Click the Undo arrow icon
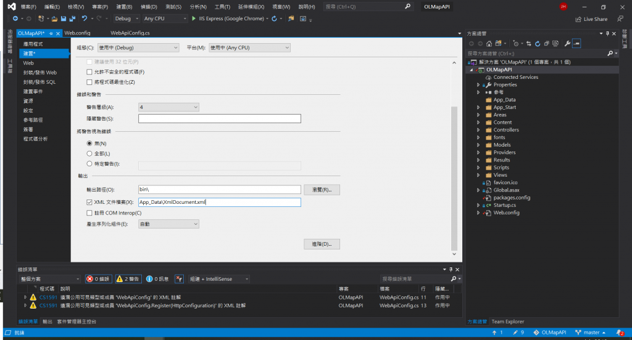Image resolution: width=632 pixels, height=340 pixels. pos(84,18)
